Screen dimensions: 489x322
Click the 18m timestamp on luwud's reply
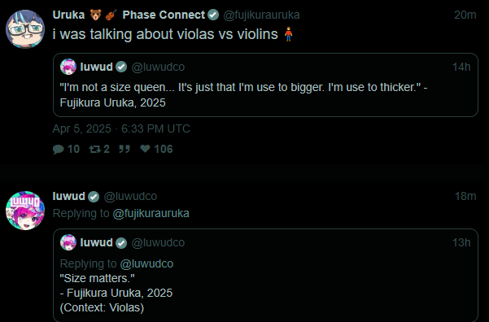[x=465, y=197]
